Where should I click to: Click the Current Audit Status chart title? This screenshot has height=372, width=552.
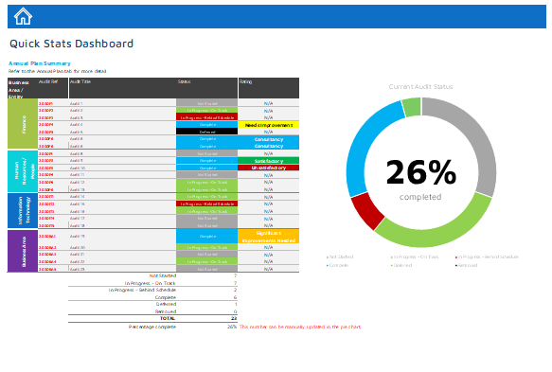[x=420, y=86]
